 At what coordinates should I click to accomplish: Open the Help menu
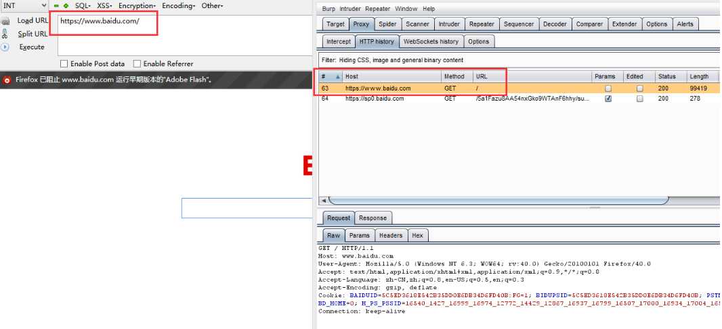[429, 9]
